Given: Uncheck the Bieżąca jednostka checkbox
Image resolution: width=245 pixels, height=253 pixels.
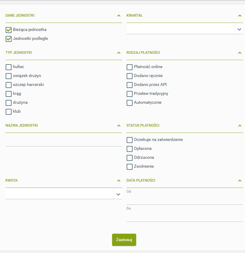Looking at the screenshot, I should 9,30.
